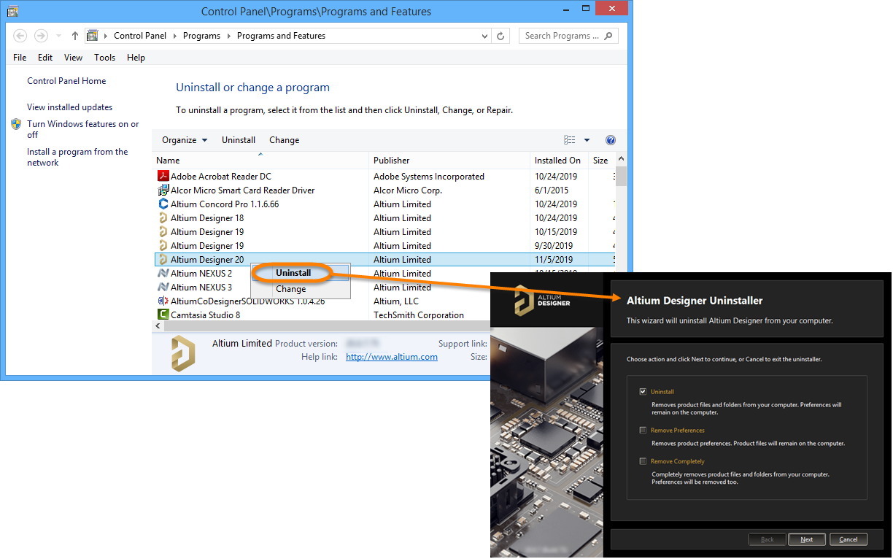
Task: Check the Remove Completely option
Action: [643, 461]
